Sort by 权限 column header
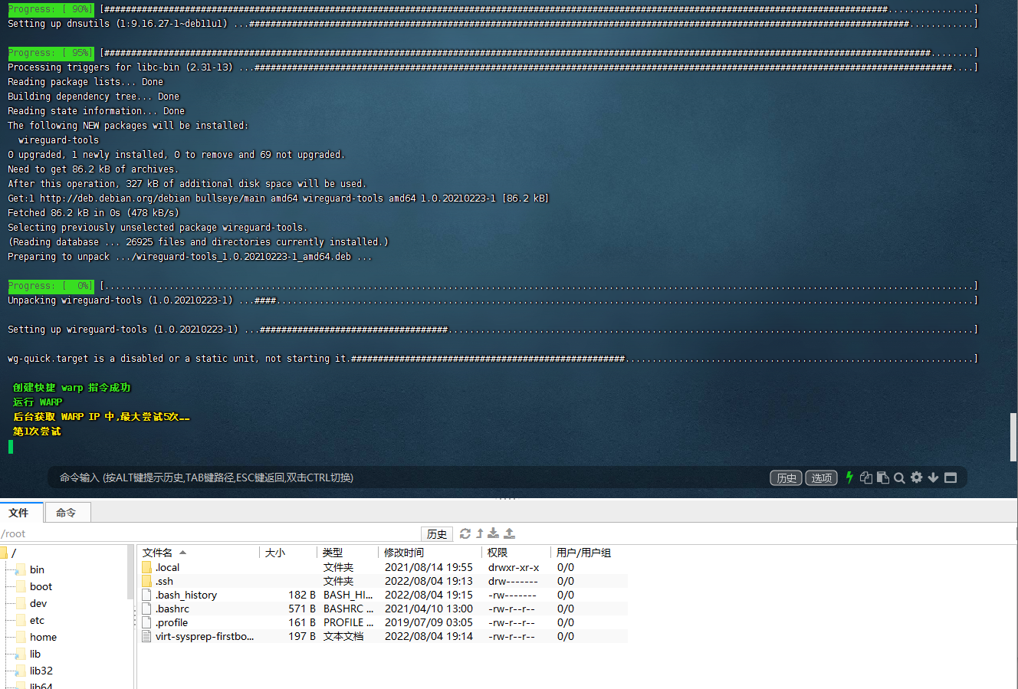1018x689 pixels. (x=516, y=553)
